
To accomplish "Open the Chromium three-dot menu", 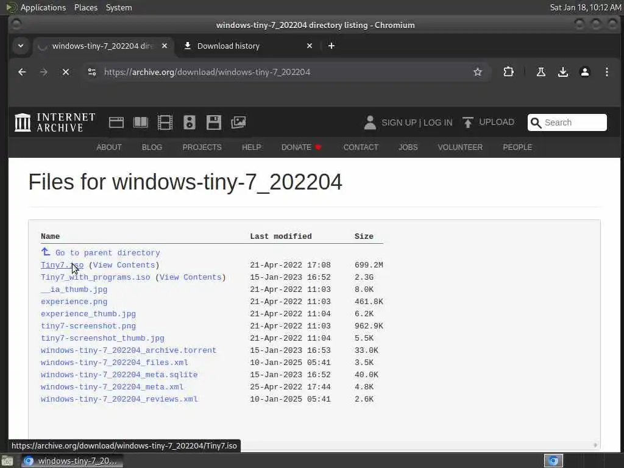I will pos(606,72).
